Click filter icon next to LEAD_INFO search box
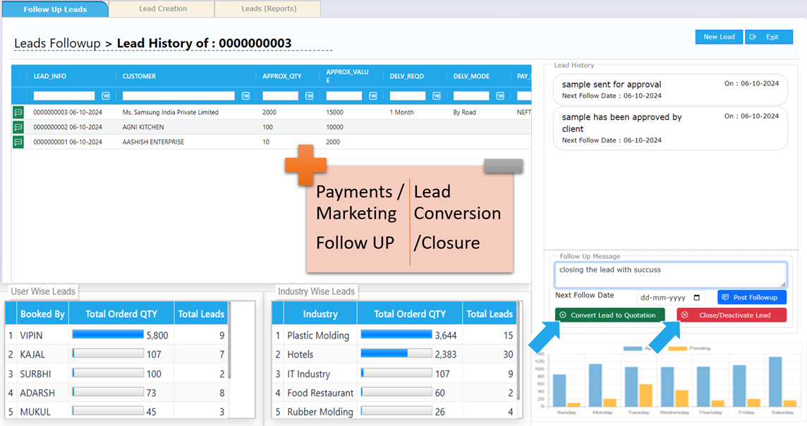The height and width of the screenshot is (426, 807). click(106, 96)
